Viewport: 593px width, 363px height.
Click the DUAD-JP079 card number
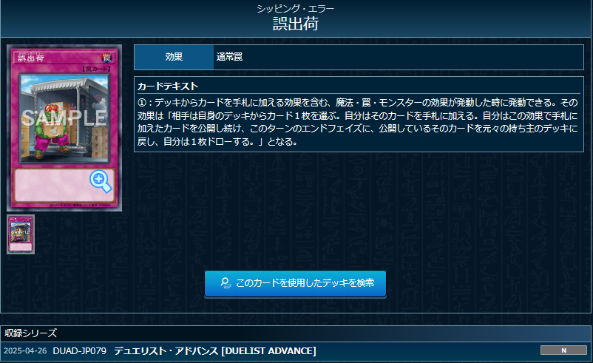coord(79,351)
